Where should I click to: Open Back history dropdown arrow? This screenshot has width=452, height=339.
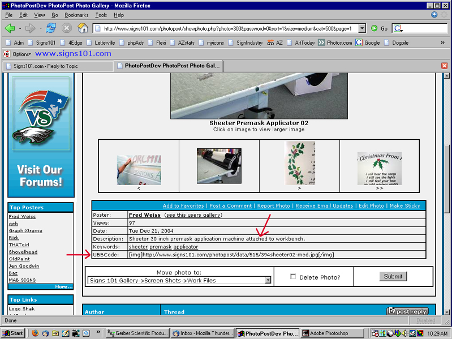coord(20,28)
